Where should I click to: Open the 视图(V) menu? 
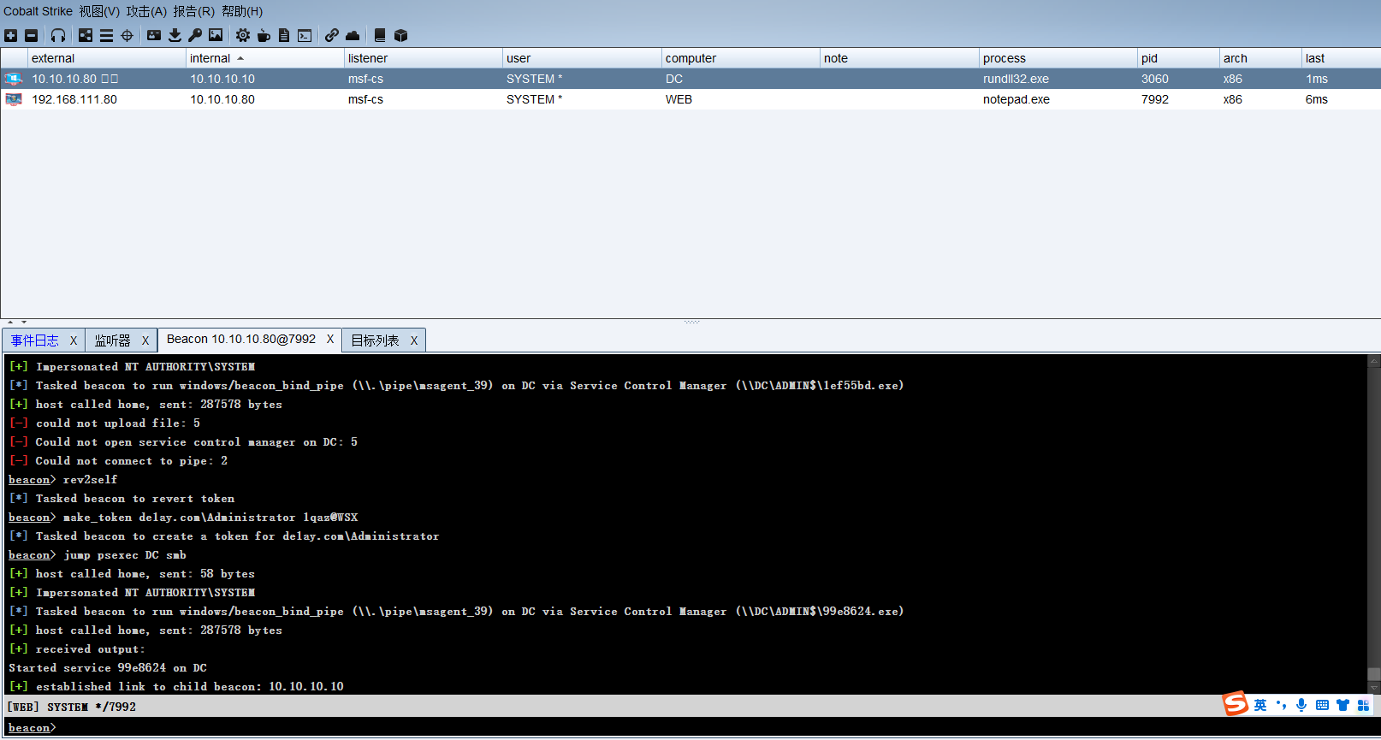click(99, 11)
